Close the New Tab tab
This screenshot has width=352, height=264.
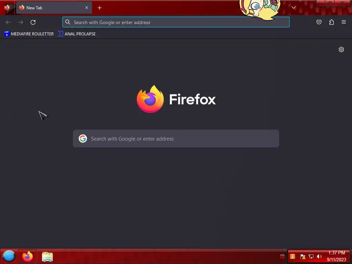87,8
